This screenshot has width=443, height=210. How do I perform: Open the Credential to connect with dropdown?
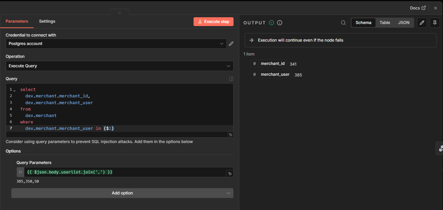[x=116, y=44]
